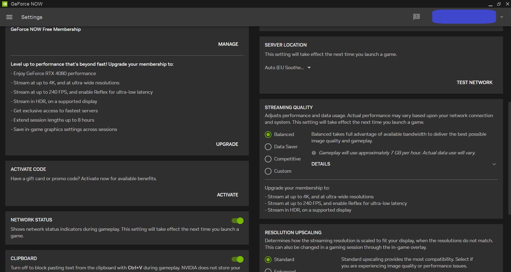
Task: Open the account dropdown arrow
Action: (501, 17)
